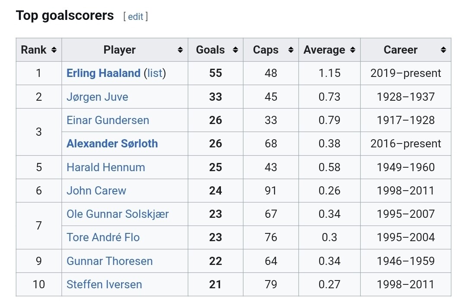Viewport: 467px width, 306px height.
Task: Go to Einar Gundersen's page
Action: (x=108, y=120)
